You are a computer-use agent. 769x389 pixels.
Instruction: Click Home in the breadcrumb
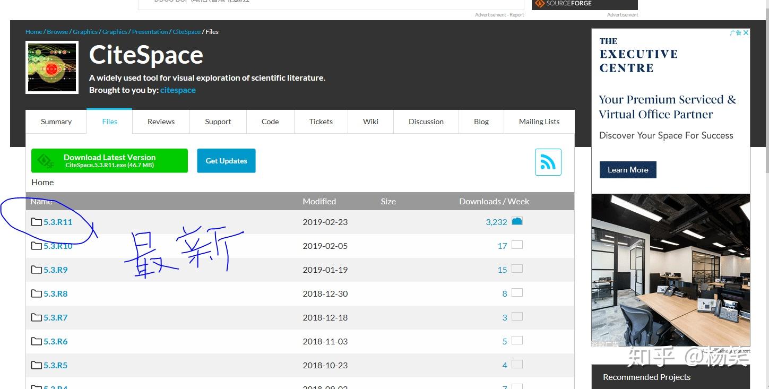33,32
